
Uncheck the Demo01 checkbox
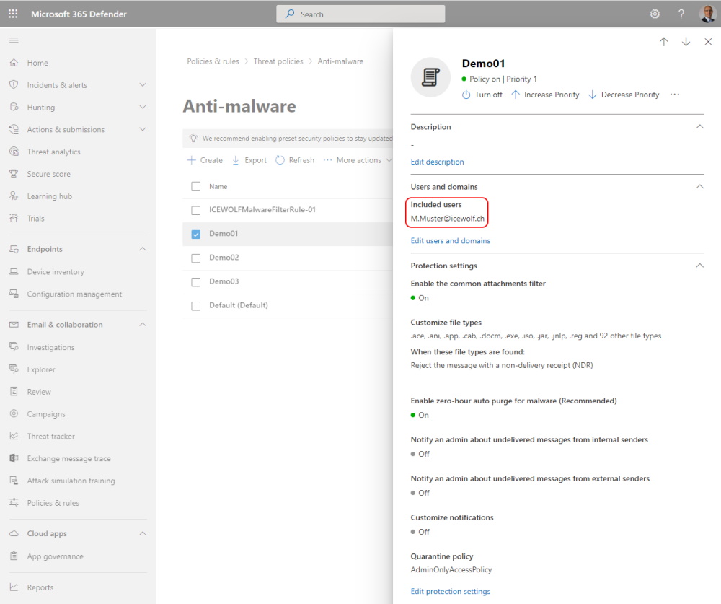pyautogui.click(x=196, y=234)
